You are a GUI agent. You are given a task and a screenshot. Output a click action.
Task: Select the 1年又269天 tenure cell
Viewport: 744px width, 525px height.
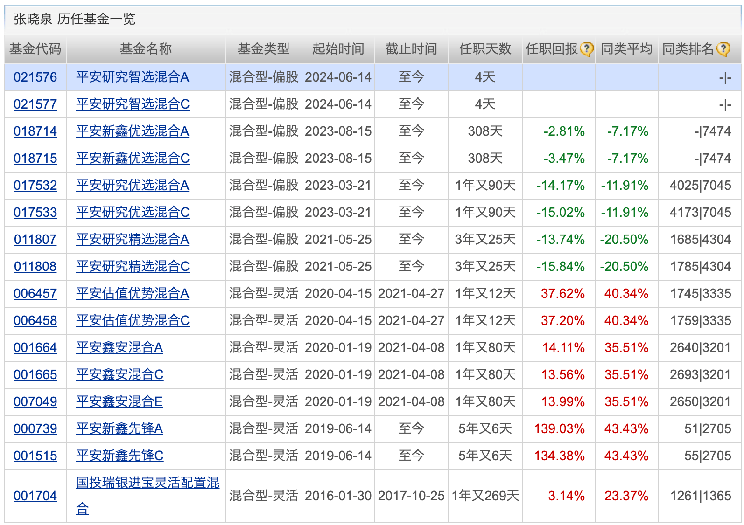click(x=485, y=496)
